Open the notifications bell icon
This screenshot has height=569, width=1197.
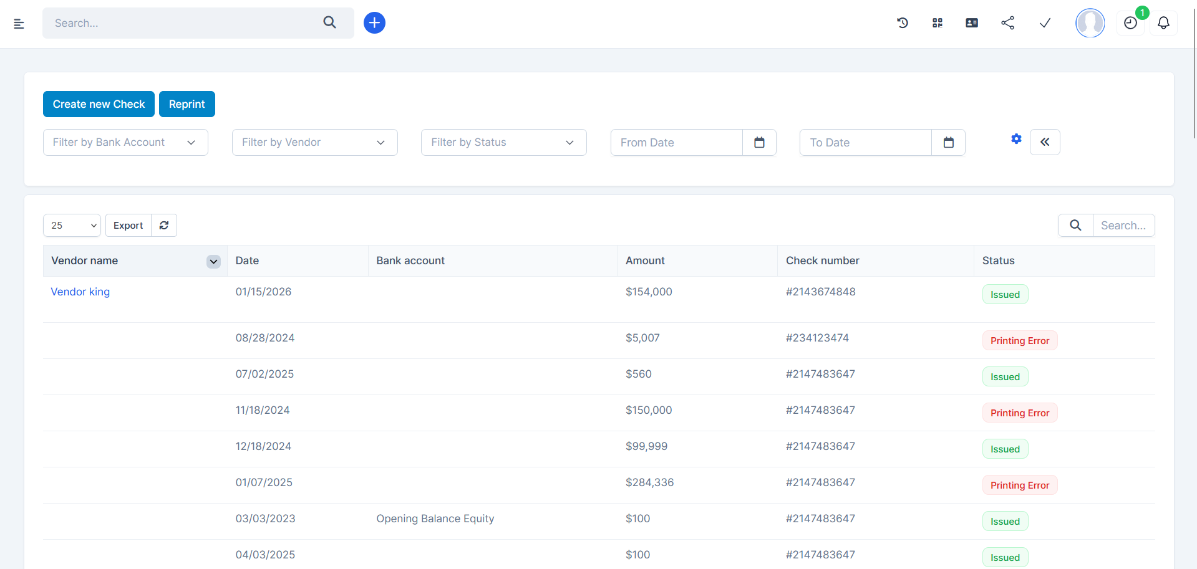pos(1163,23)
